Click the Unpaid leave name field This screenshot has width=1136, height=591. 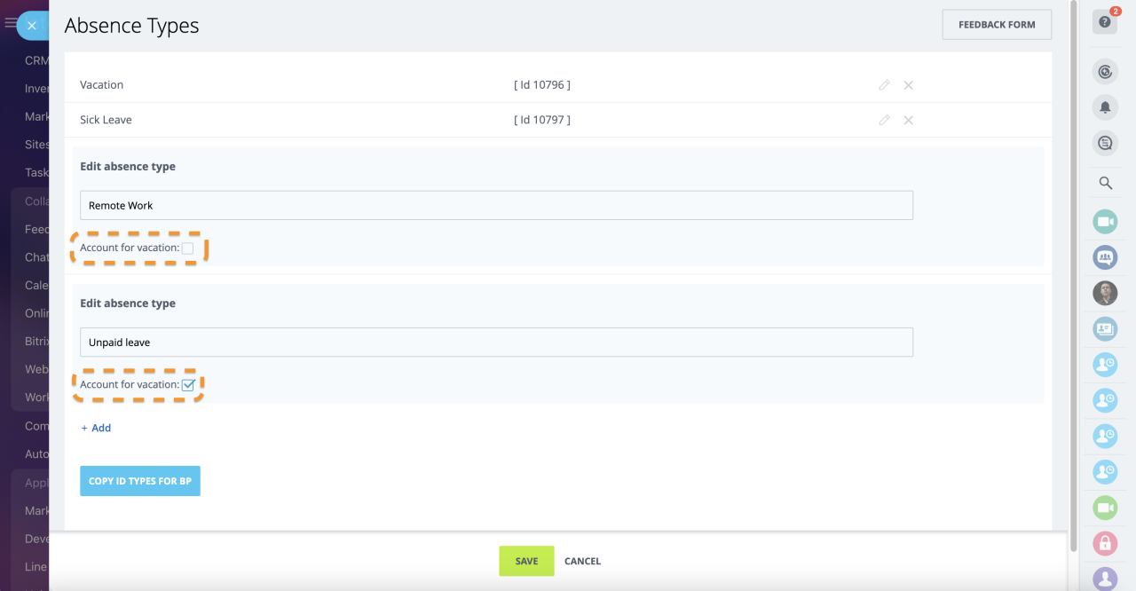496,343
